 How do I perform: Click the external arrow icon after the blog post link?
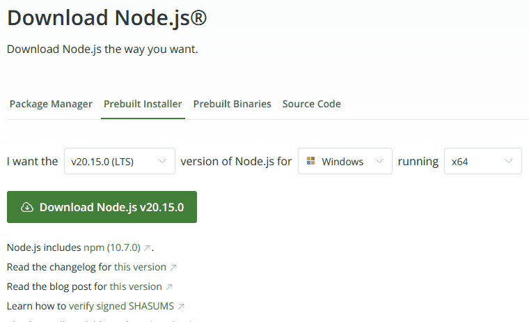pyautogui.click(x=169, y=287)
